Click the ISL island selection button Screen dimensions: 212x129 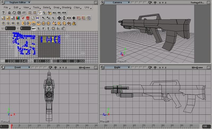pyautogui.click(x=59, y=13)
